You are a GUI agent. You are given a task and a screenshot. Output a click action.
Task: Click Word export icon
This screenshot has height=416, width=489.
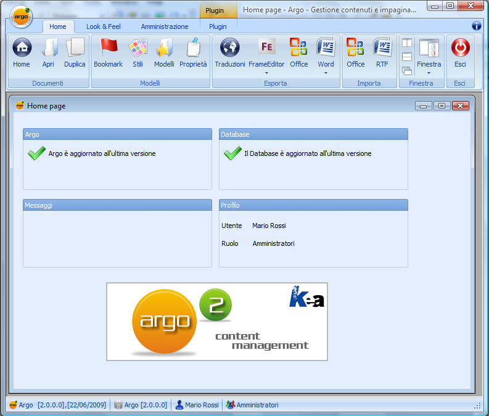326,47
